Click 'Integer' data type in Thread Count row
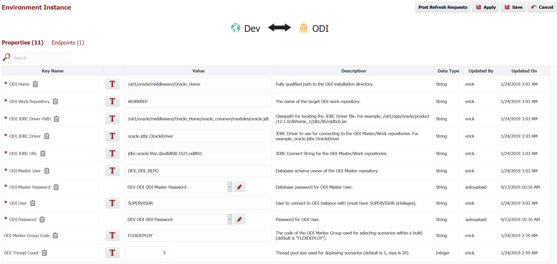The width and height of the screenshot is (557, 264). click(443, 253)
